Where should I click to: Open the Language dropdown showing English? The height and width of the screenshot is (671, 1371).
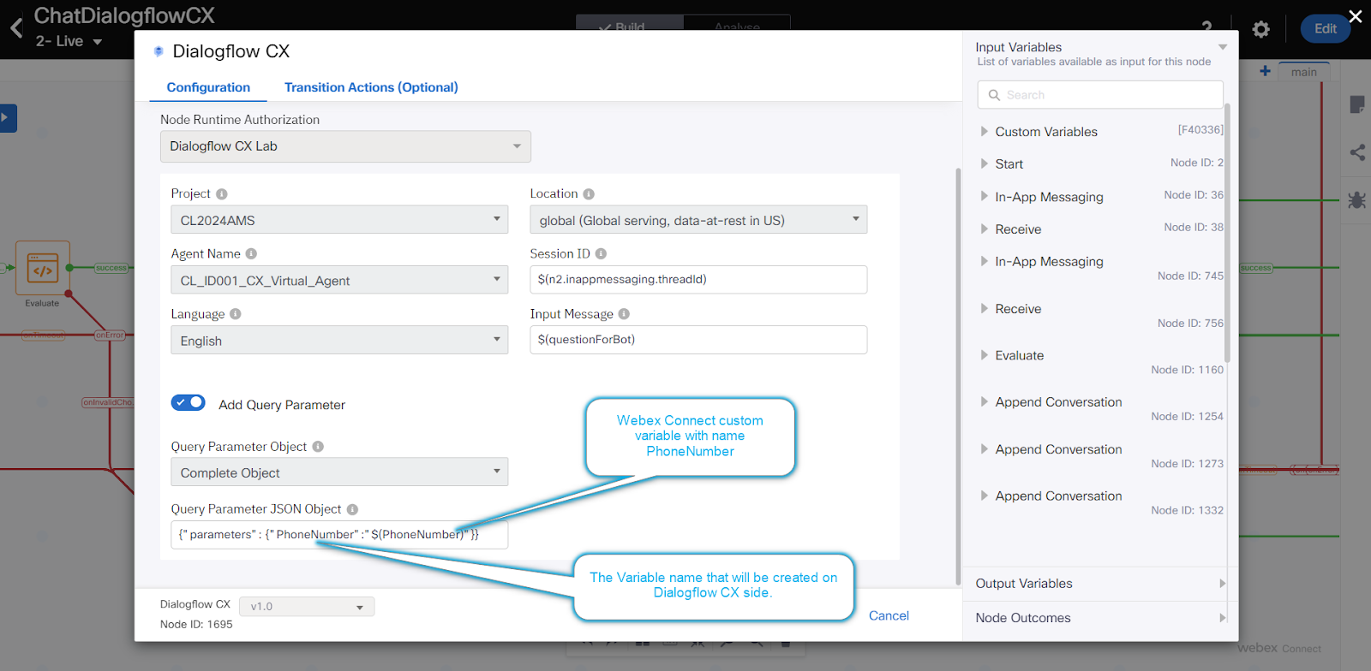click(339, 340)
